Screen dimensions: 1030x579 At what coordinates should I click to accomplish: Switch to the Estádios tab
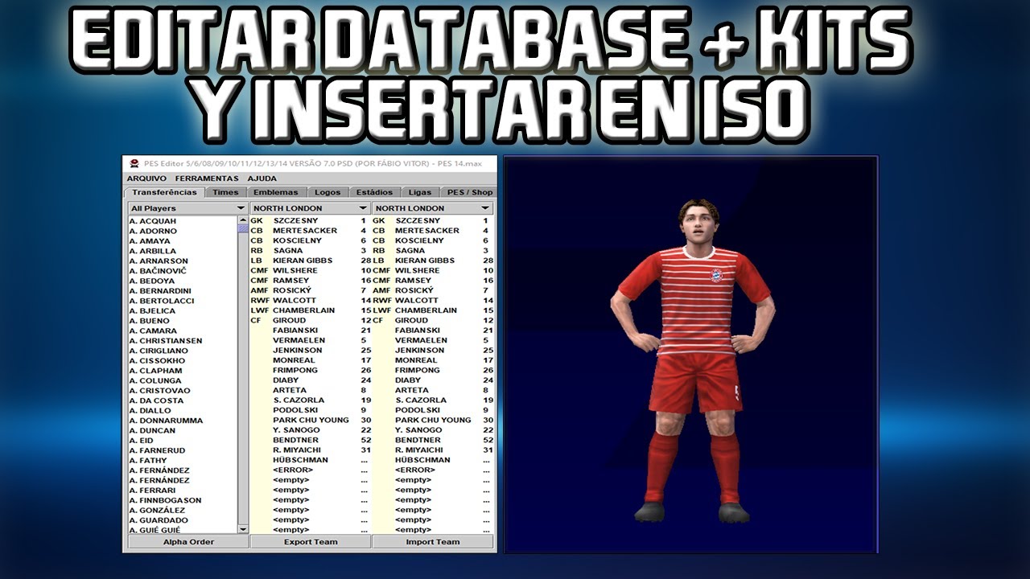point(375,192)
